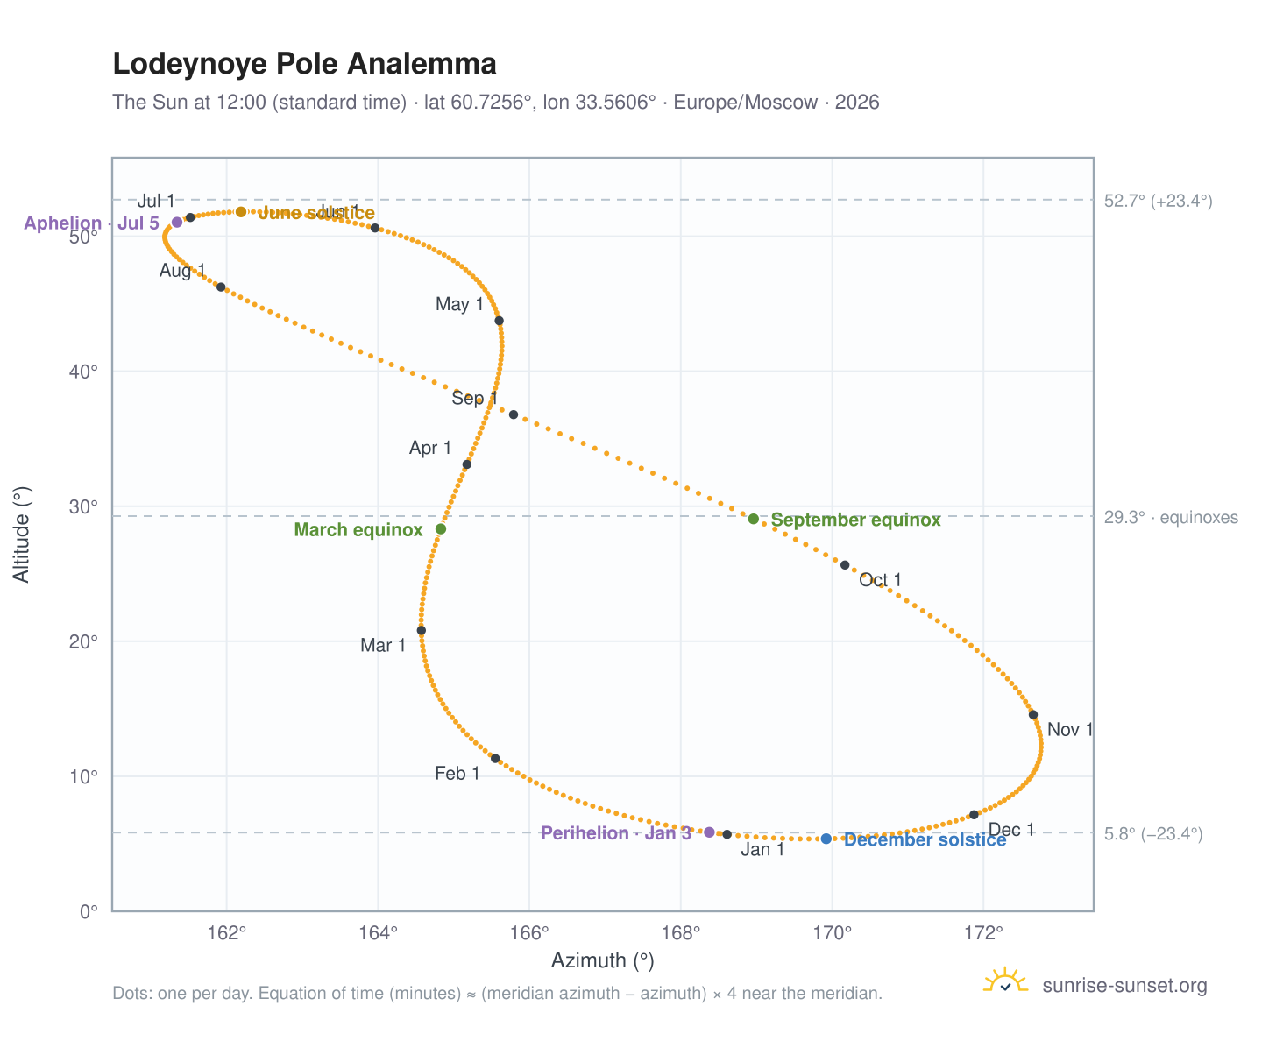Click the Dec 1 data point

(974, 815)
